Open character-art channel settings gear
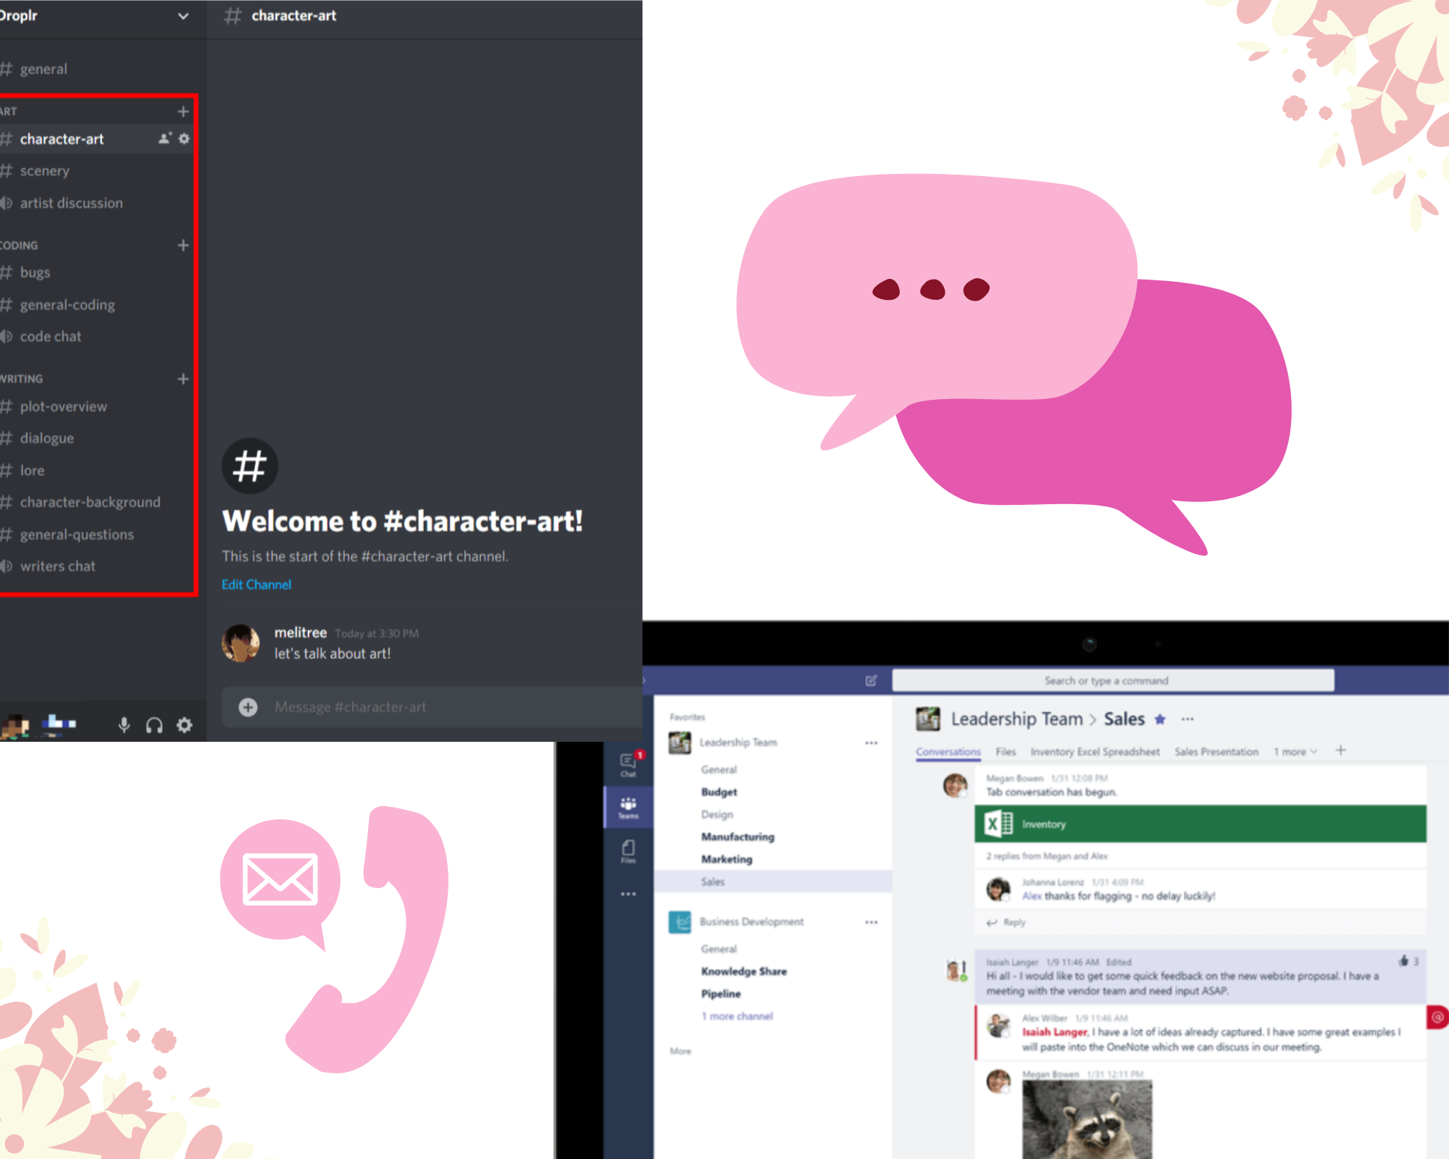Viewport: 1449px width, 1159px height. 185,138
